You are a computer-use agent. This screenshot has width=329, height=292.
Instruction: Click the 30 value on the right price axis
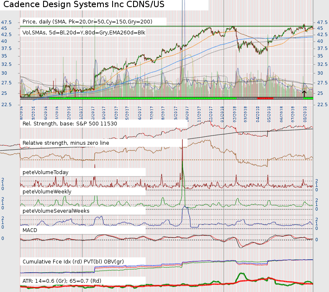320,73
